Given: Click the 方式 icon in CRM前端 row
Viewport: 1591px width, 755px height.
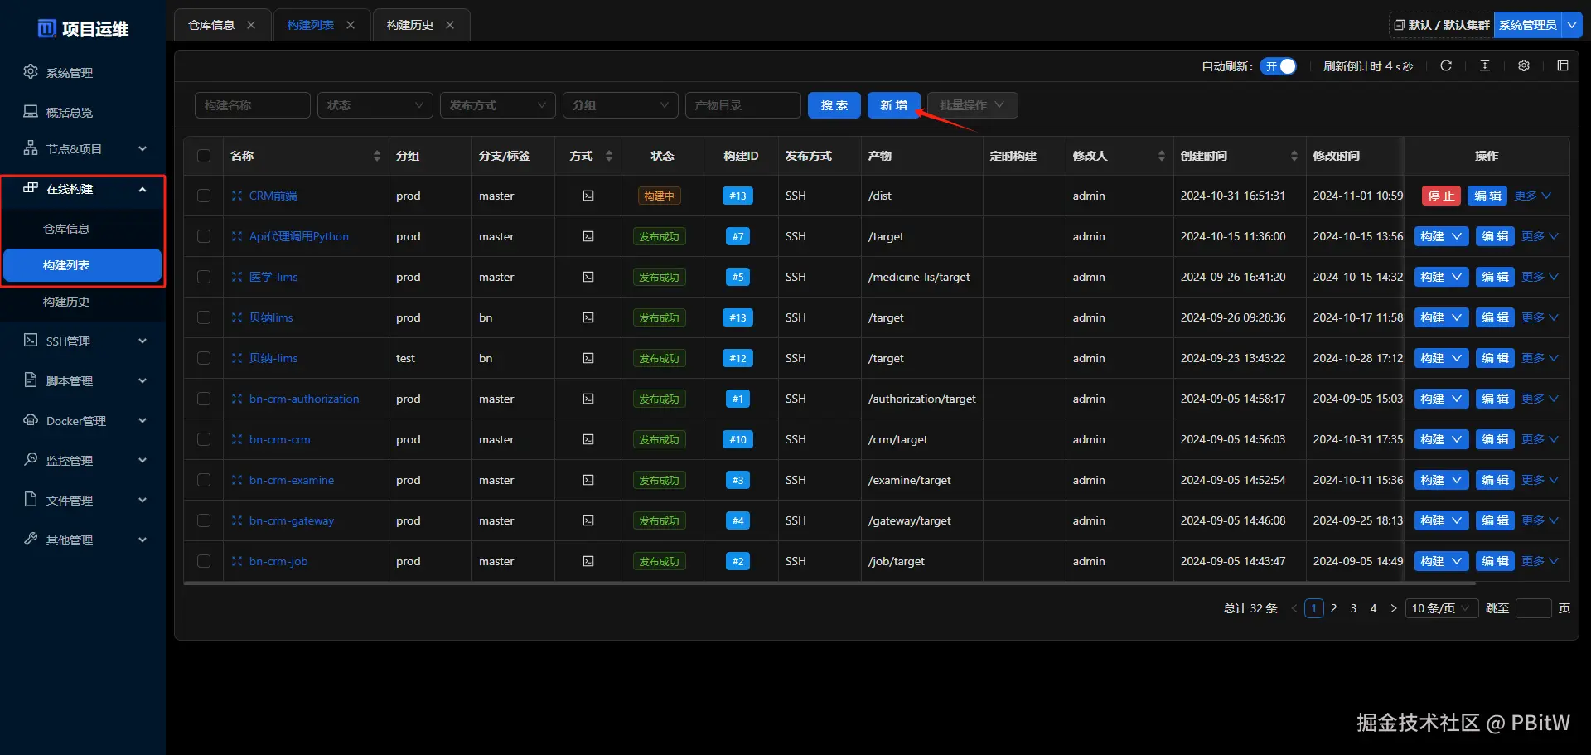Looking at the screenshot, I should pyautogui.click(x=588, y=196).
